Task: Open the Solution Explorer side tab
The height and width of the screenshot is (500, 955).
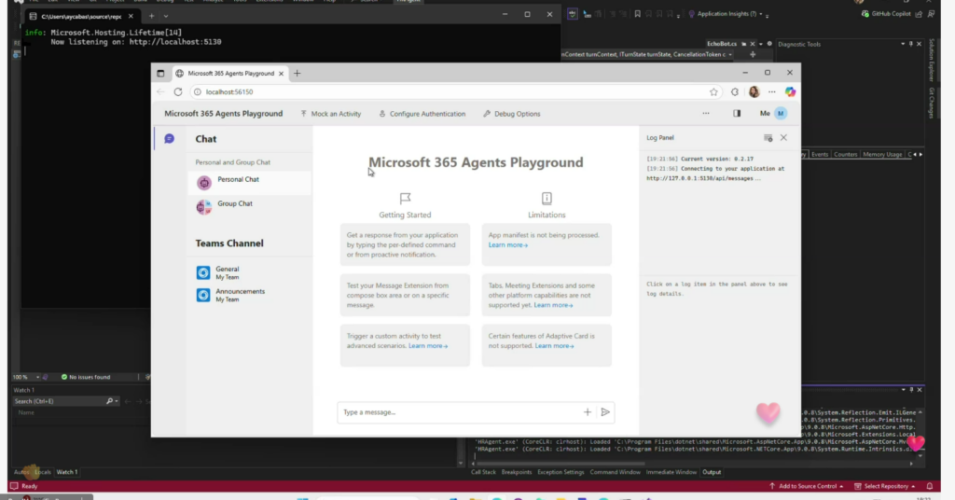Action: [931, 60]
